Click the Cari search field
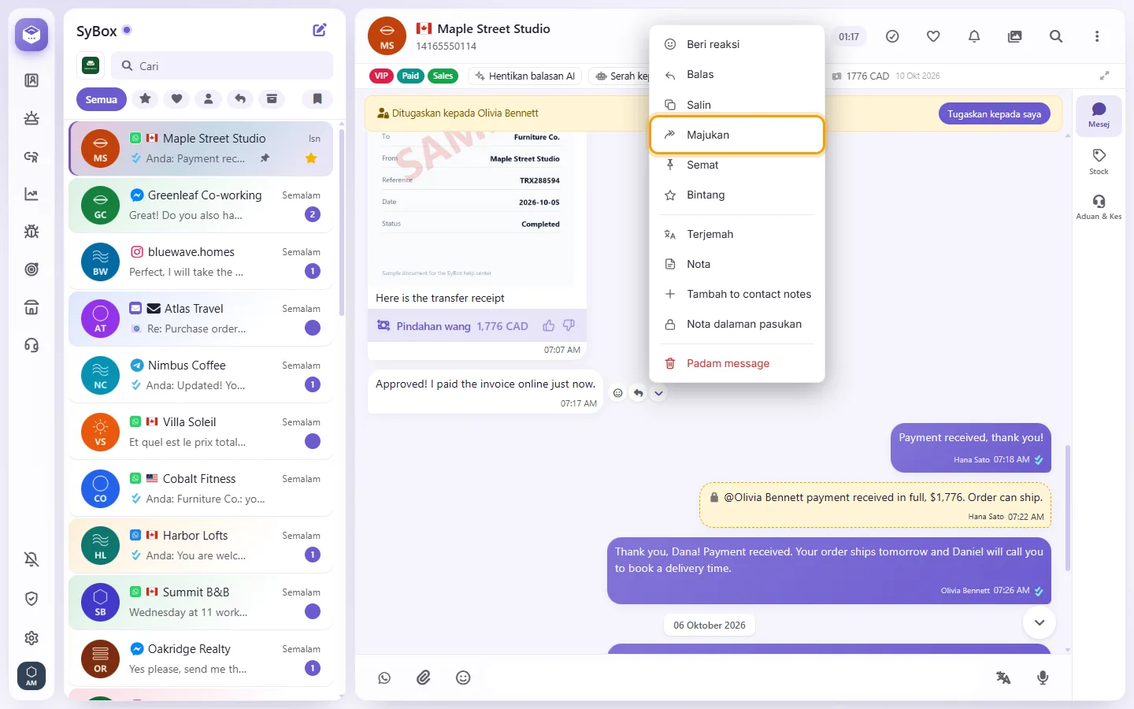 222,66
